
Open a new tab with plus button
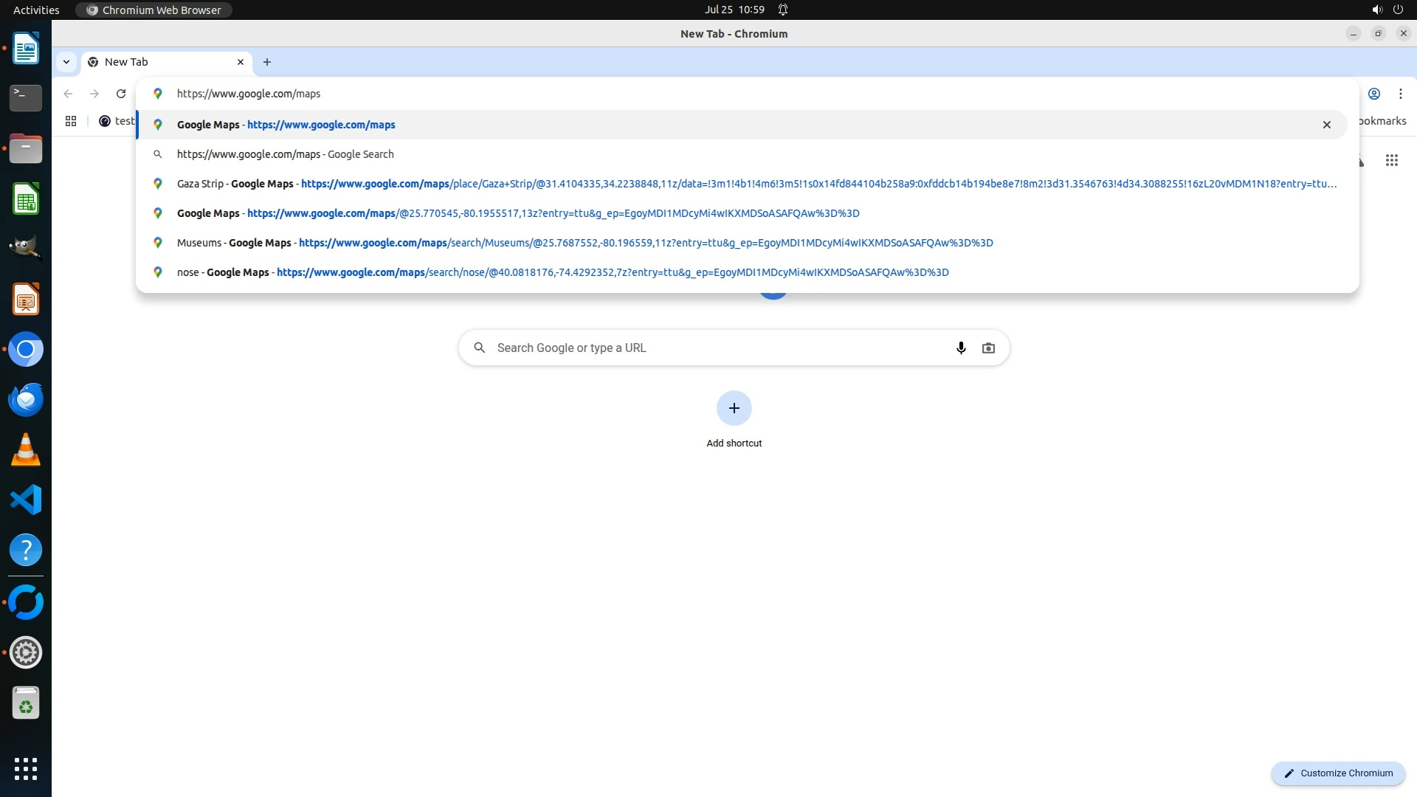click(267, 62)
